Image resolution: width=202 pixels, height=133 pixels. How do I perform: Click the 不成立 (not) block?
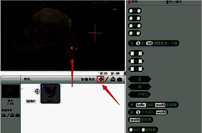(140, 94)
